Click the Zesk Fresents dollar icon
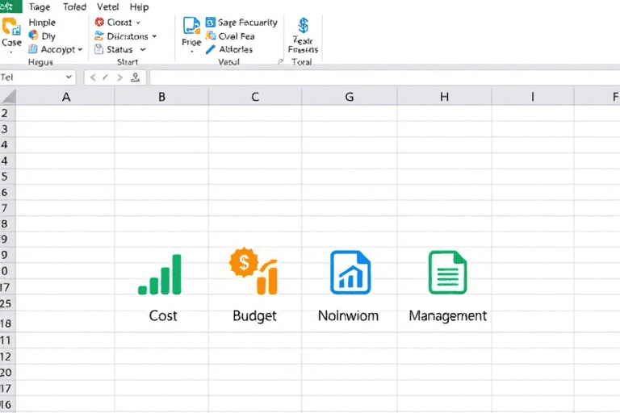620x413 pixels. (304, 27)
